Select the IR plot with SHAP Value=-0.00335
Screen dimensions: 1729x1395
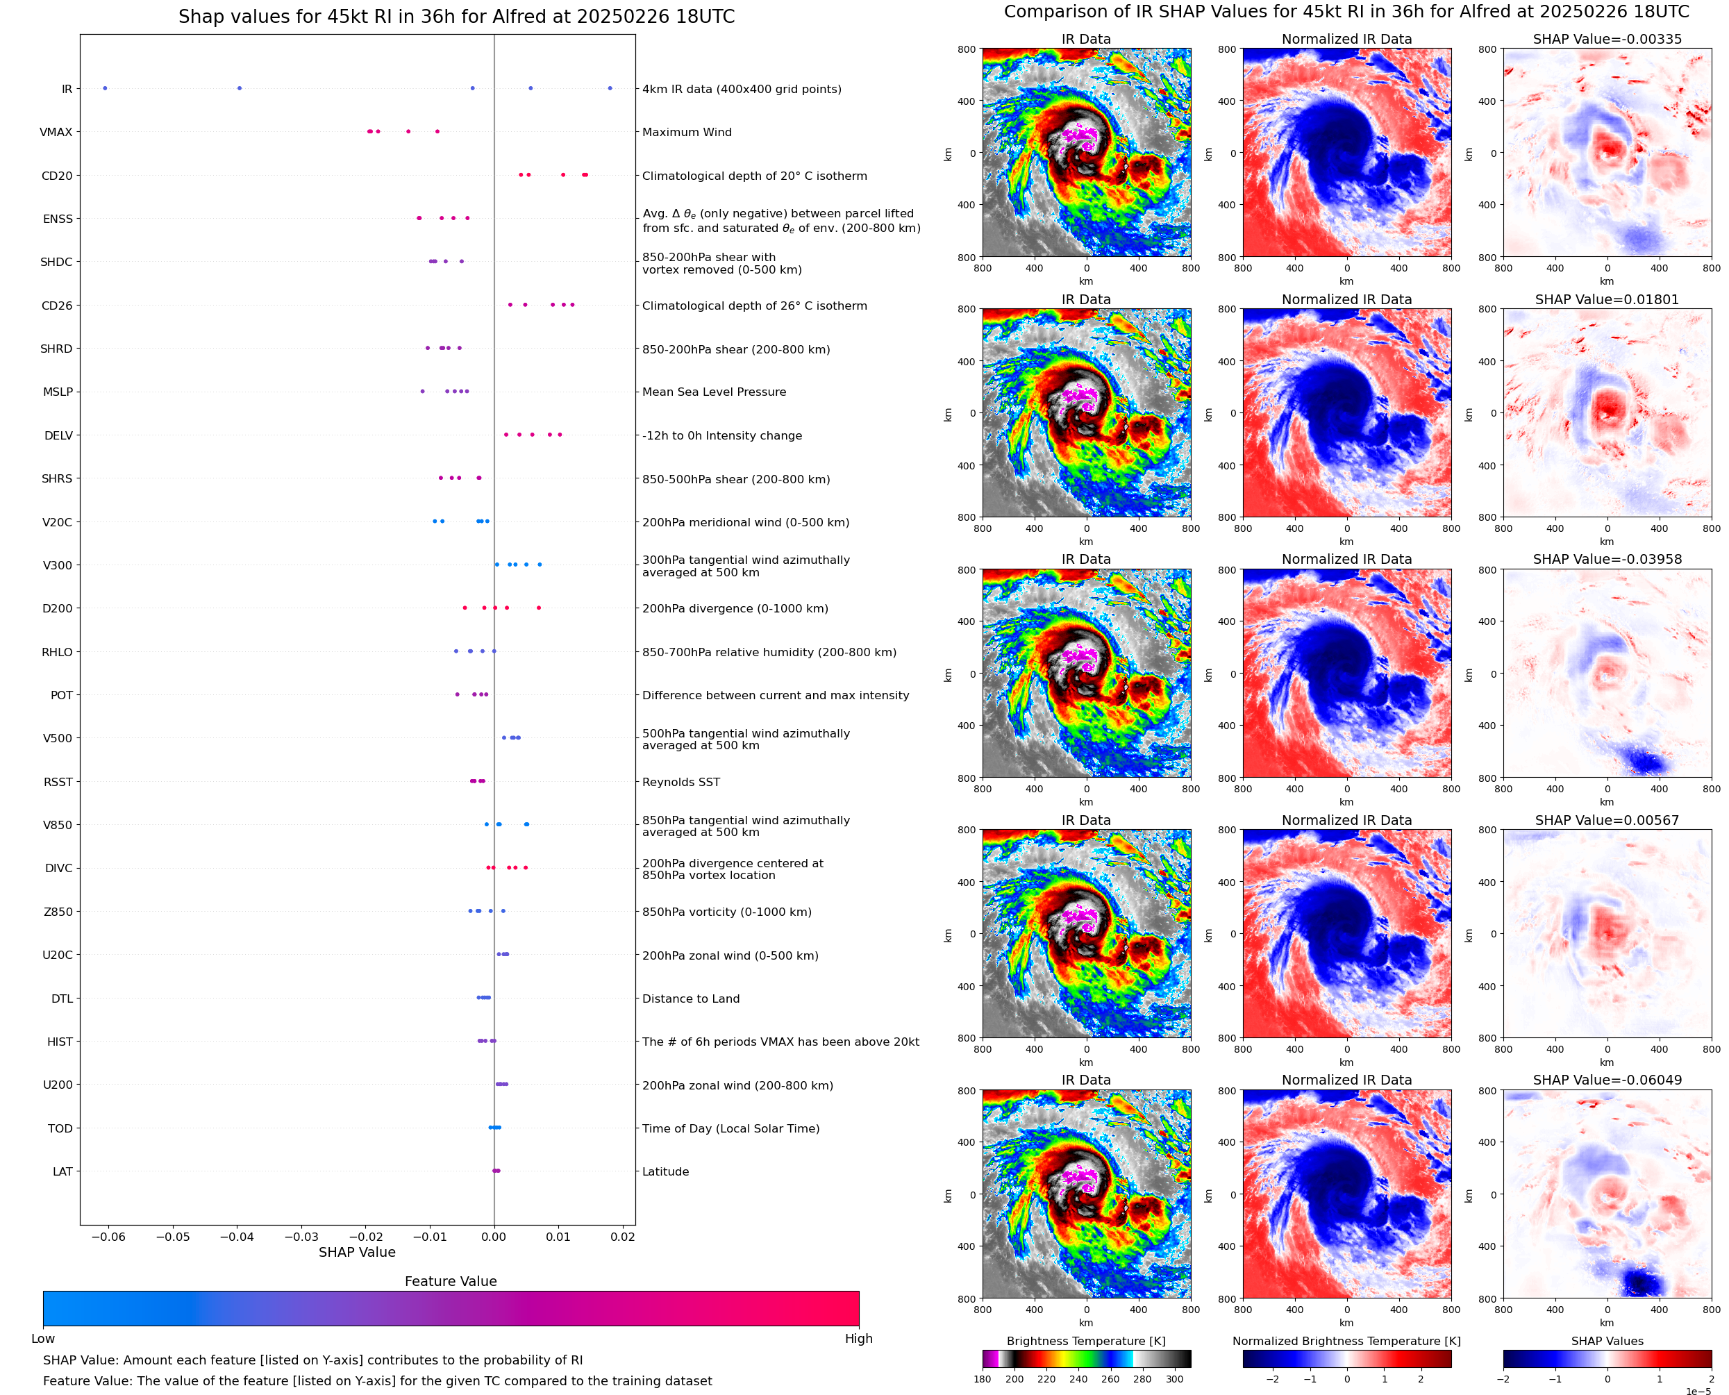coord(1607,153)
